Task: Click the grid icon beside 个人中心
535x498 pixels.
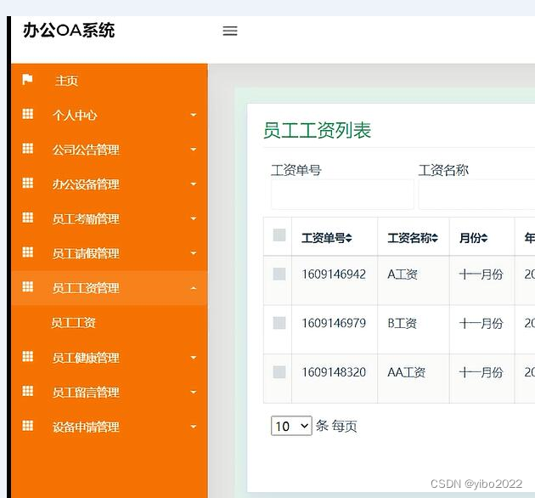Action: (28, 114)
